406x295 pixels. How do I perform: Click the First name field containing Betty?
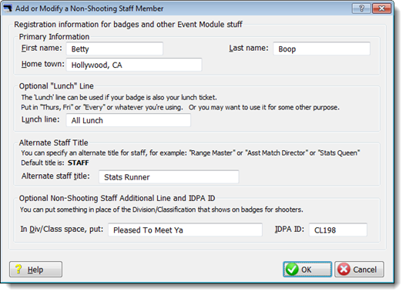point(115,49)
